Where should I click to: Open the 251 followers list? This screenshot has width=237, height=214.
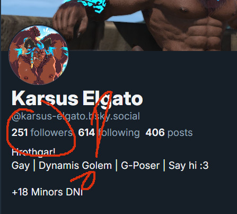42,133
